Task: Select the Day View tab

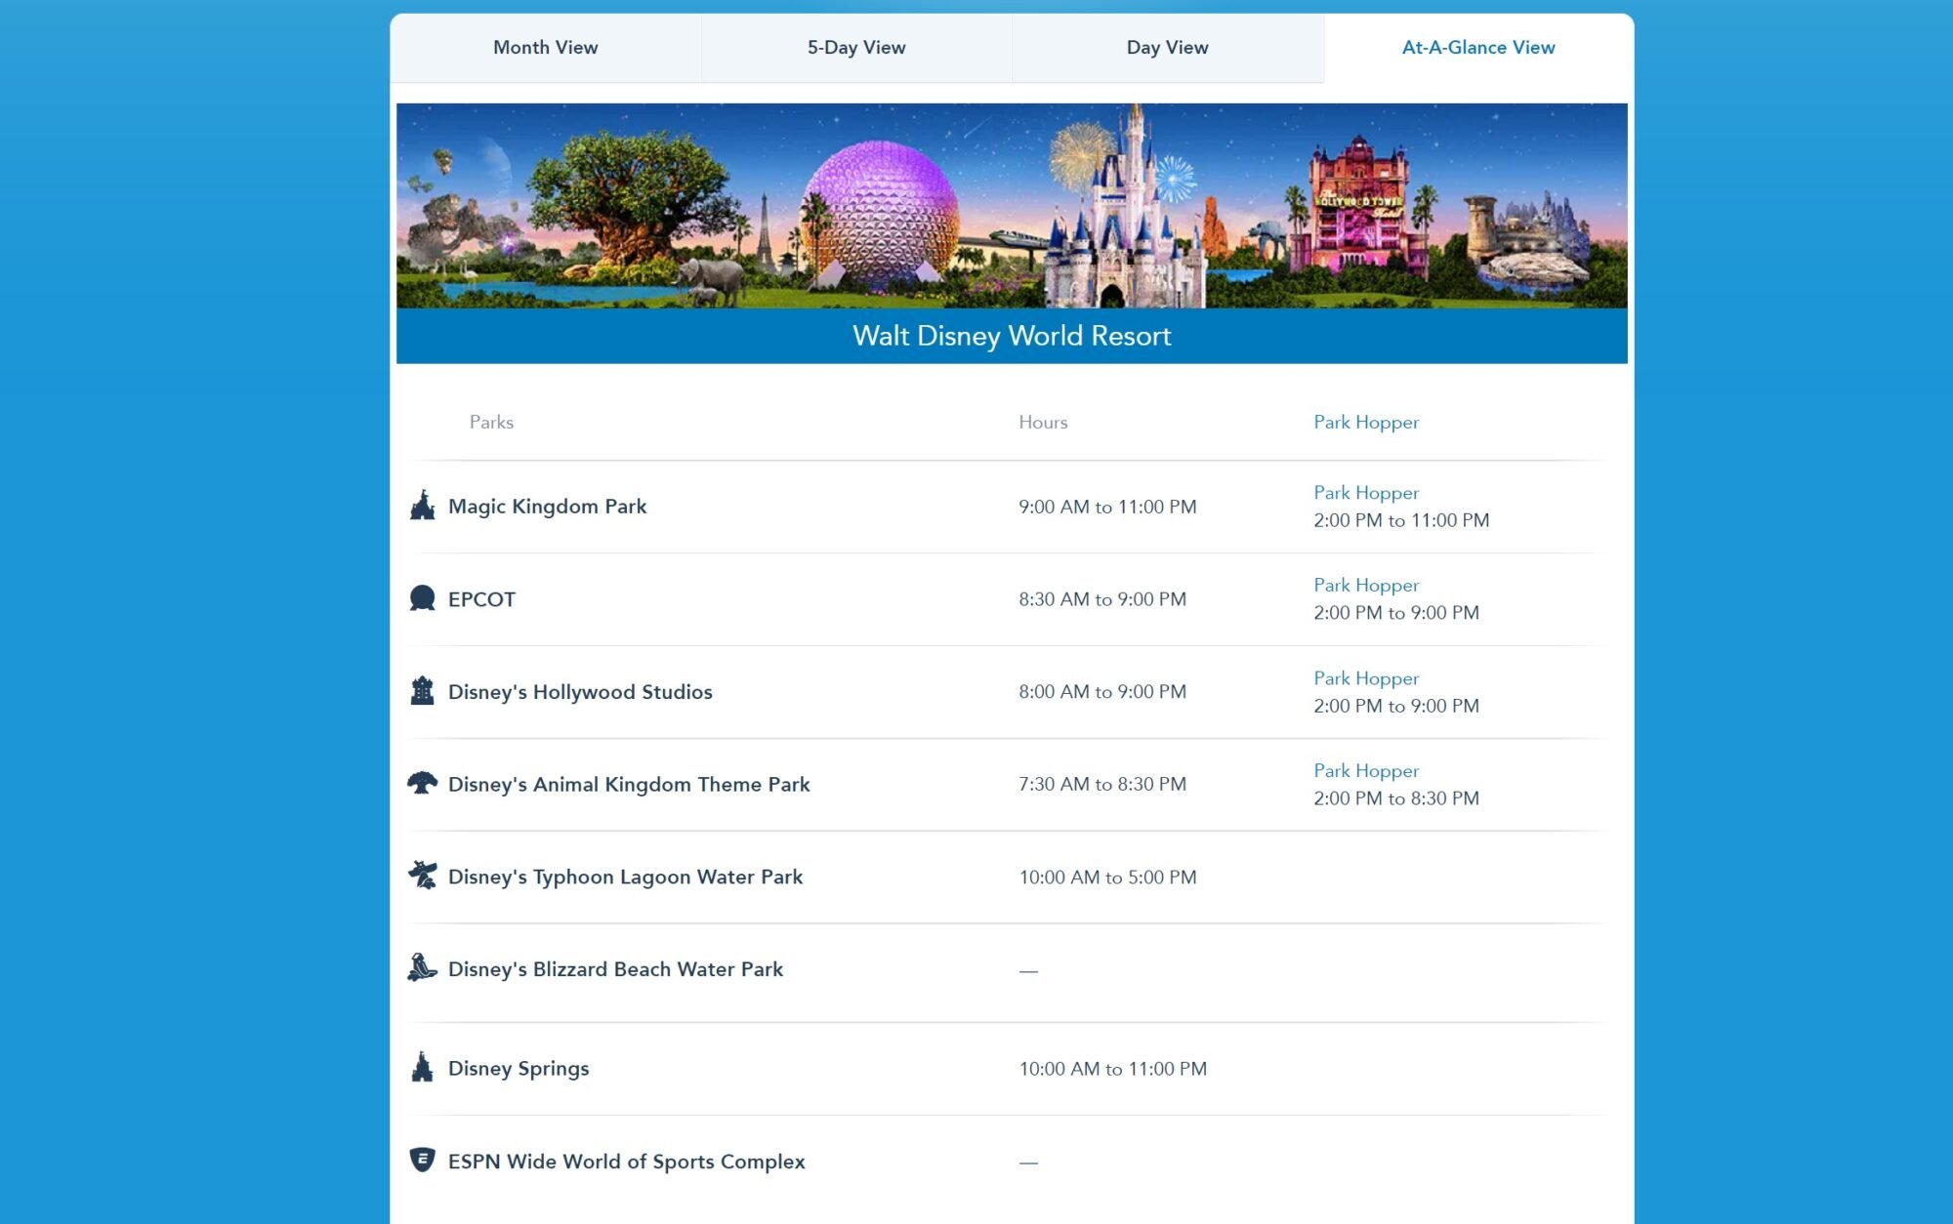Action: pos(1167,48)
